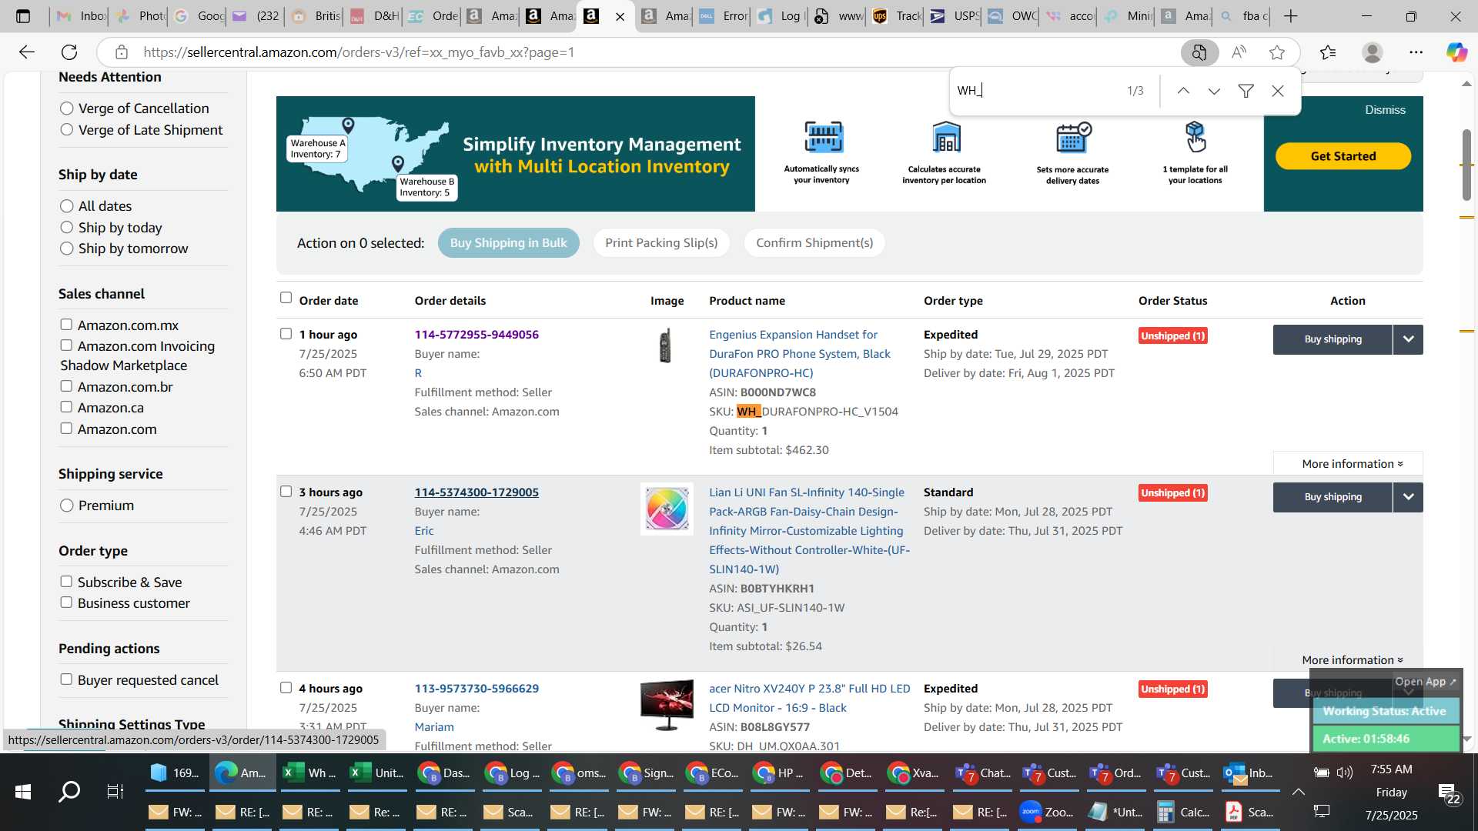Check Buyer requested cancel filter
The width and height of the screenshot is (1478, 831).
(x=66, y=679)
